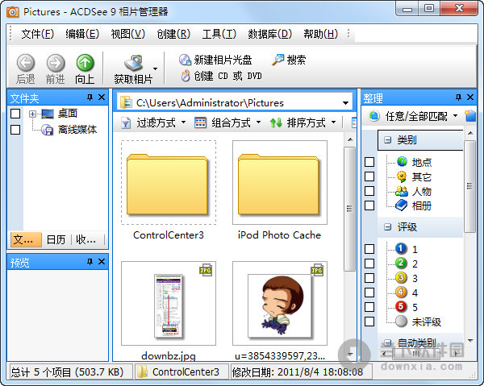The image size is (484, 386).
Task: Select the downbz.jpg thumbnail
Action: 169,303
